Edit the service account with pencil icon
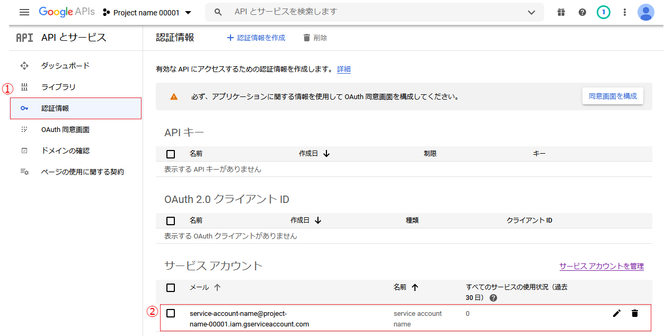The image size is (664, 336). coord(616,313)
